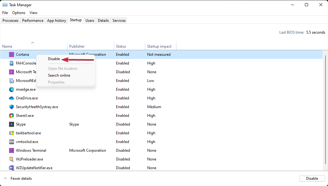Click the OneDrive.exe cloud icon

pos(12,98)
